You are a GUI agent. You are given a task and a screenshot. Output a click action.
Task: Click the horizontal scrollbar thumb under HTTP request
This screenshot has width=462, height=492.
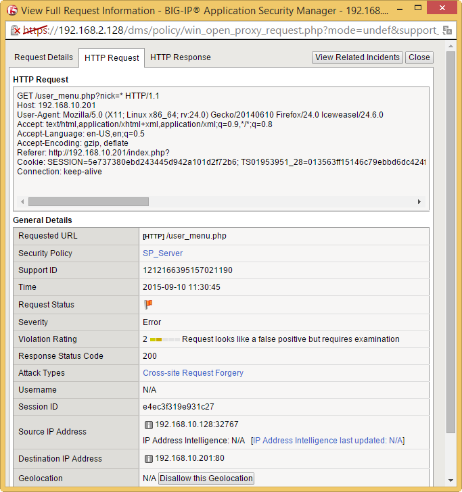pos(88,201)
